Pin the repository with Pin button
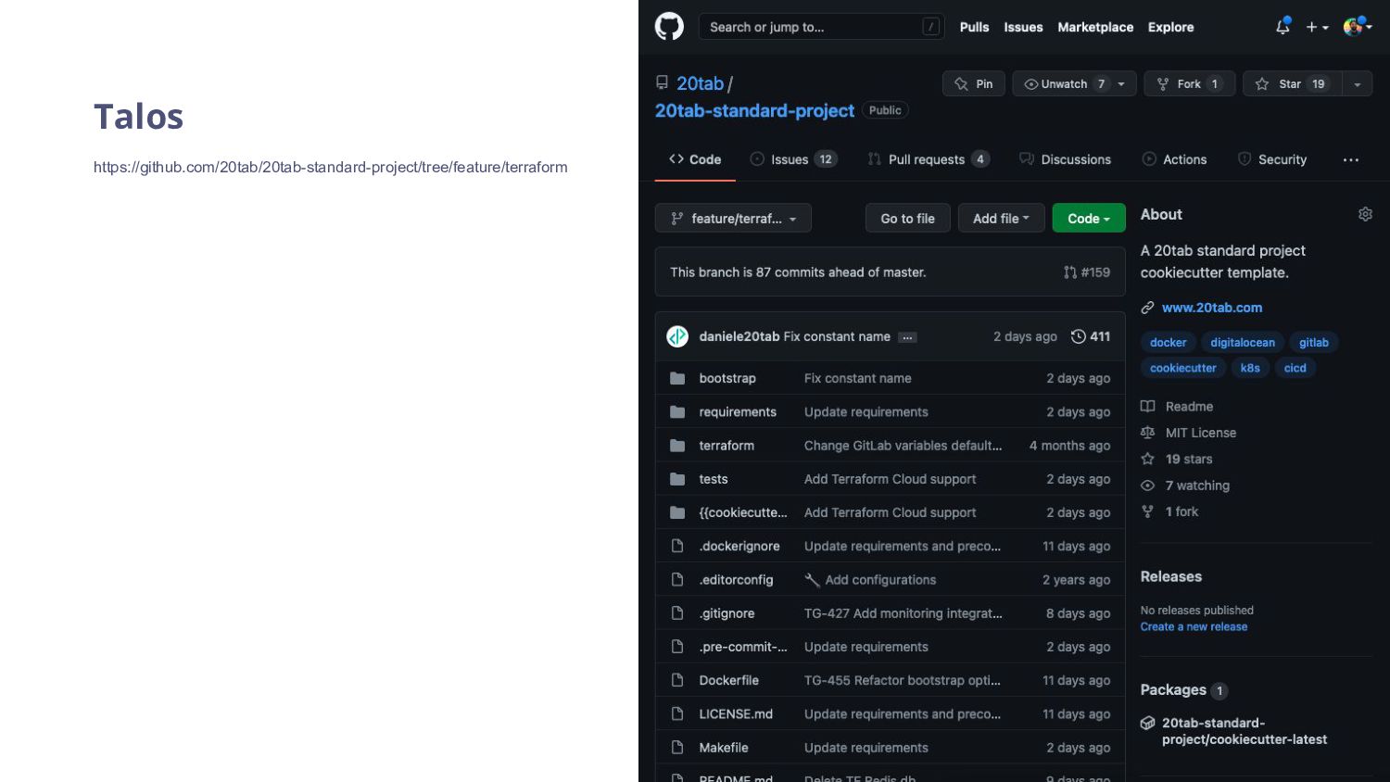The width and height of the screenshot is (1390, 782). click(x=973, y=83)
